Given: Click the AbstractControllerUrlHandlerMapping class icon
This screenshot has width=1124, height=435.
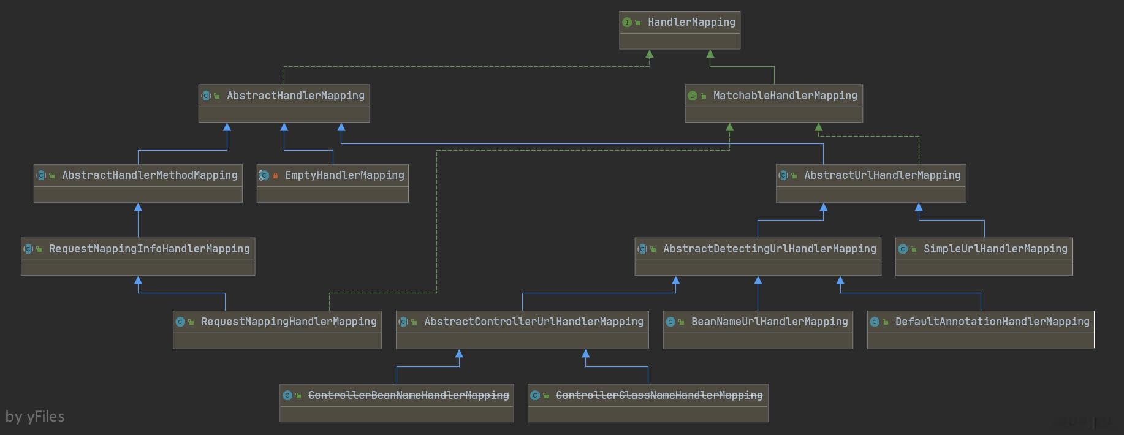Looking at the screenshot, I should point(403,322).
